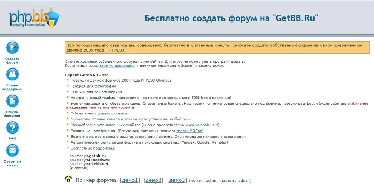The width and height of the screenshot is (374, 184).
Task: Click the Возможность произвольно редактировать стиль item
Action: 159,137
